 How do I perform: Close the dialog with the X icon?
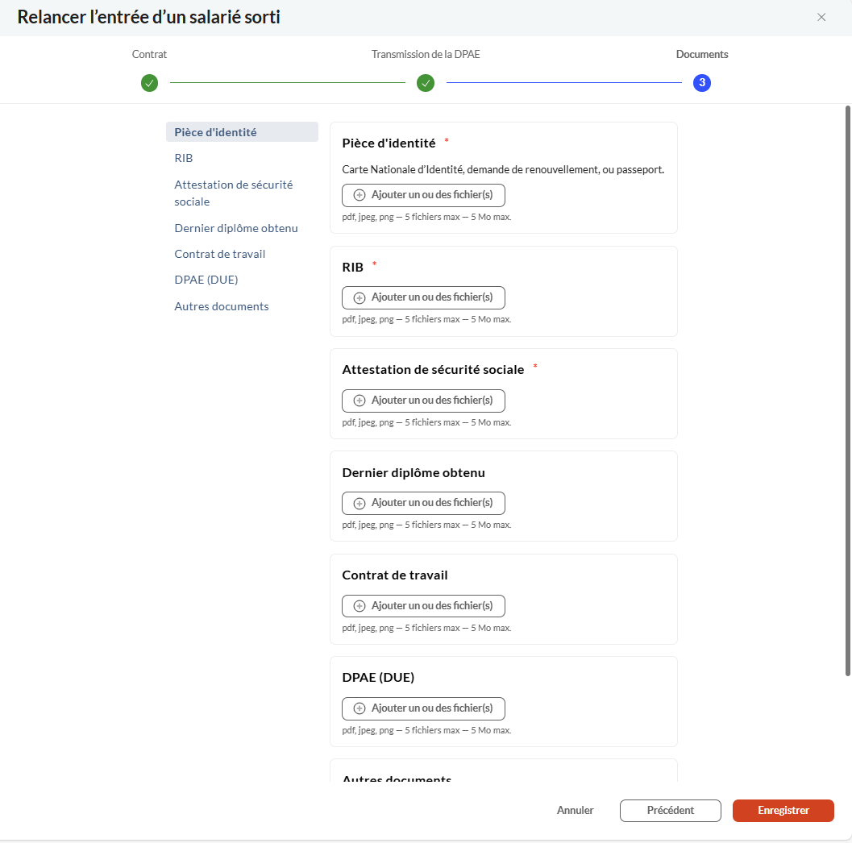821,17
